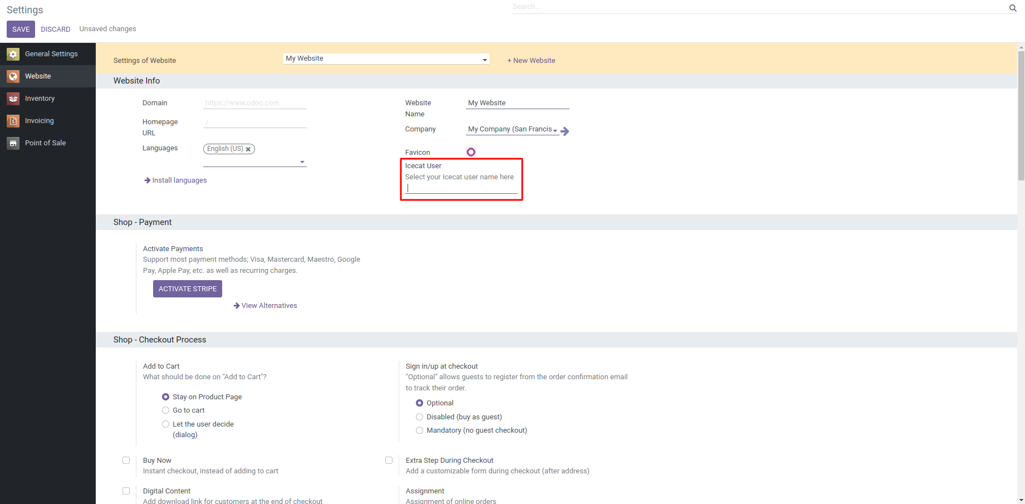
Task: Click the Icecat User input field
Action: tap(462, 188)
